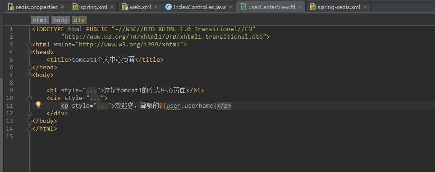Viewport: 435px width, 172px height.
Task: Click the text 欢迎您，尊敬的
Action: [137, 106]
